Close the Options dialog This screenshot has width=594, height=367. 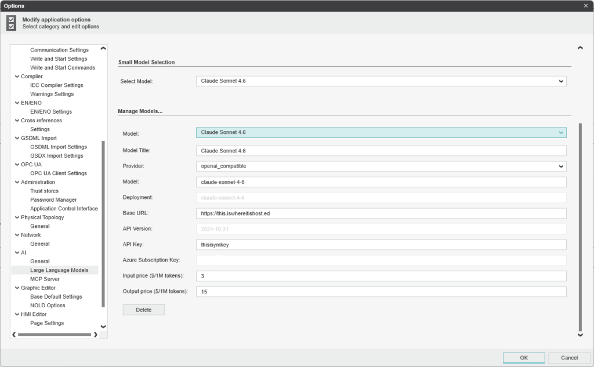pyautogui.click(x=586, y=6)
